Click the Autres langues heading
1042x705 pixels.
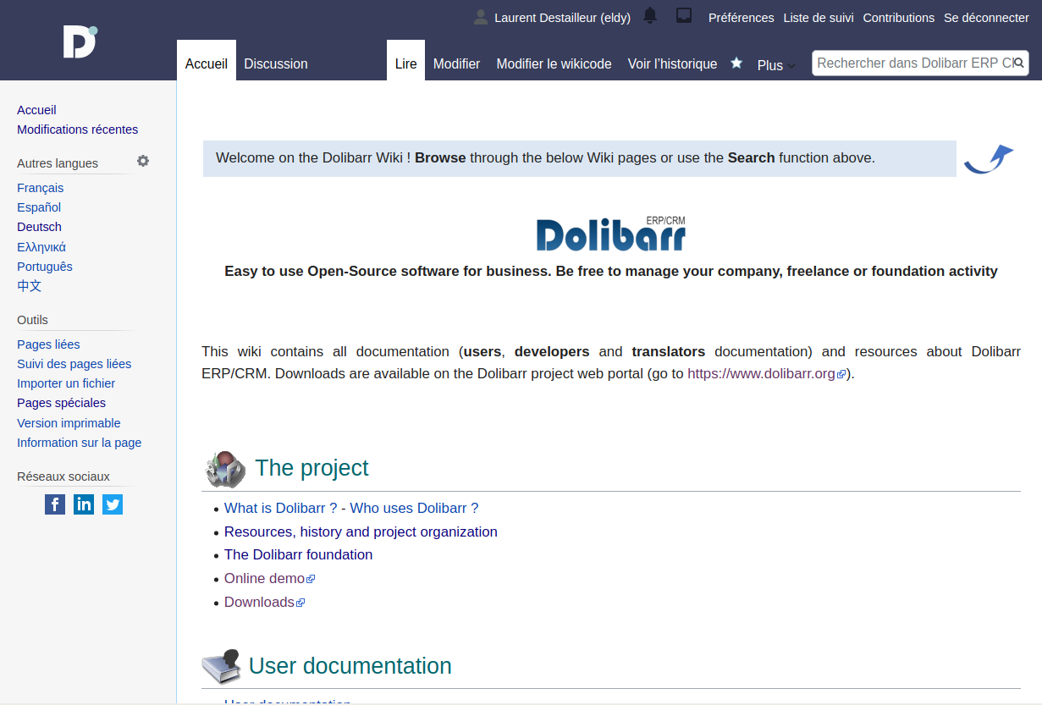click(58, 163)
